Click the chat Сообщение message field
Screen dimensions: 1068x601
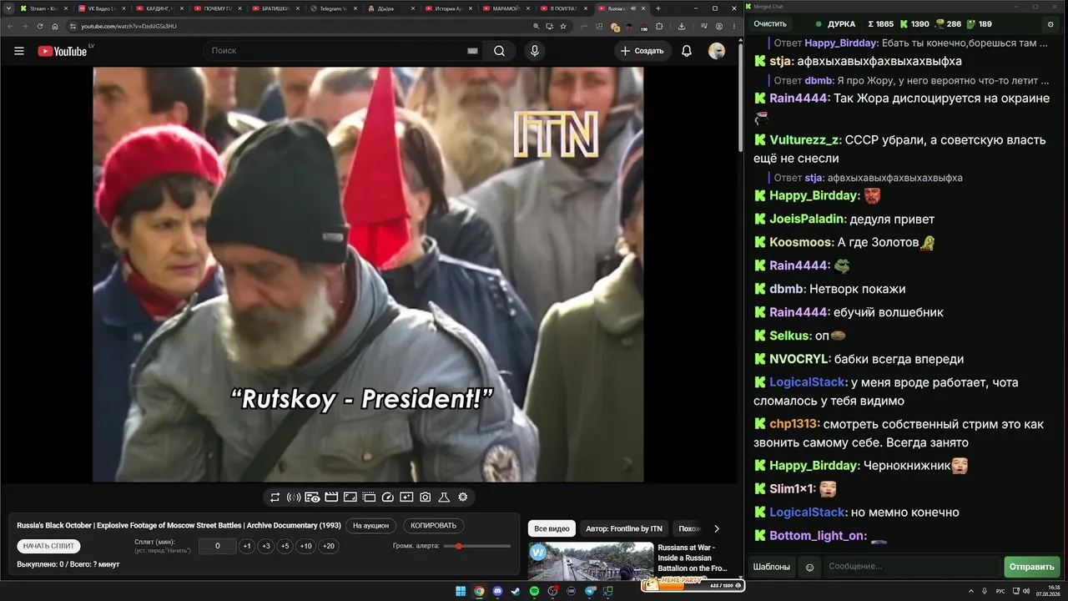pos(912,567)
